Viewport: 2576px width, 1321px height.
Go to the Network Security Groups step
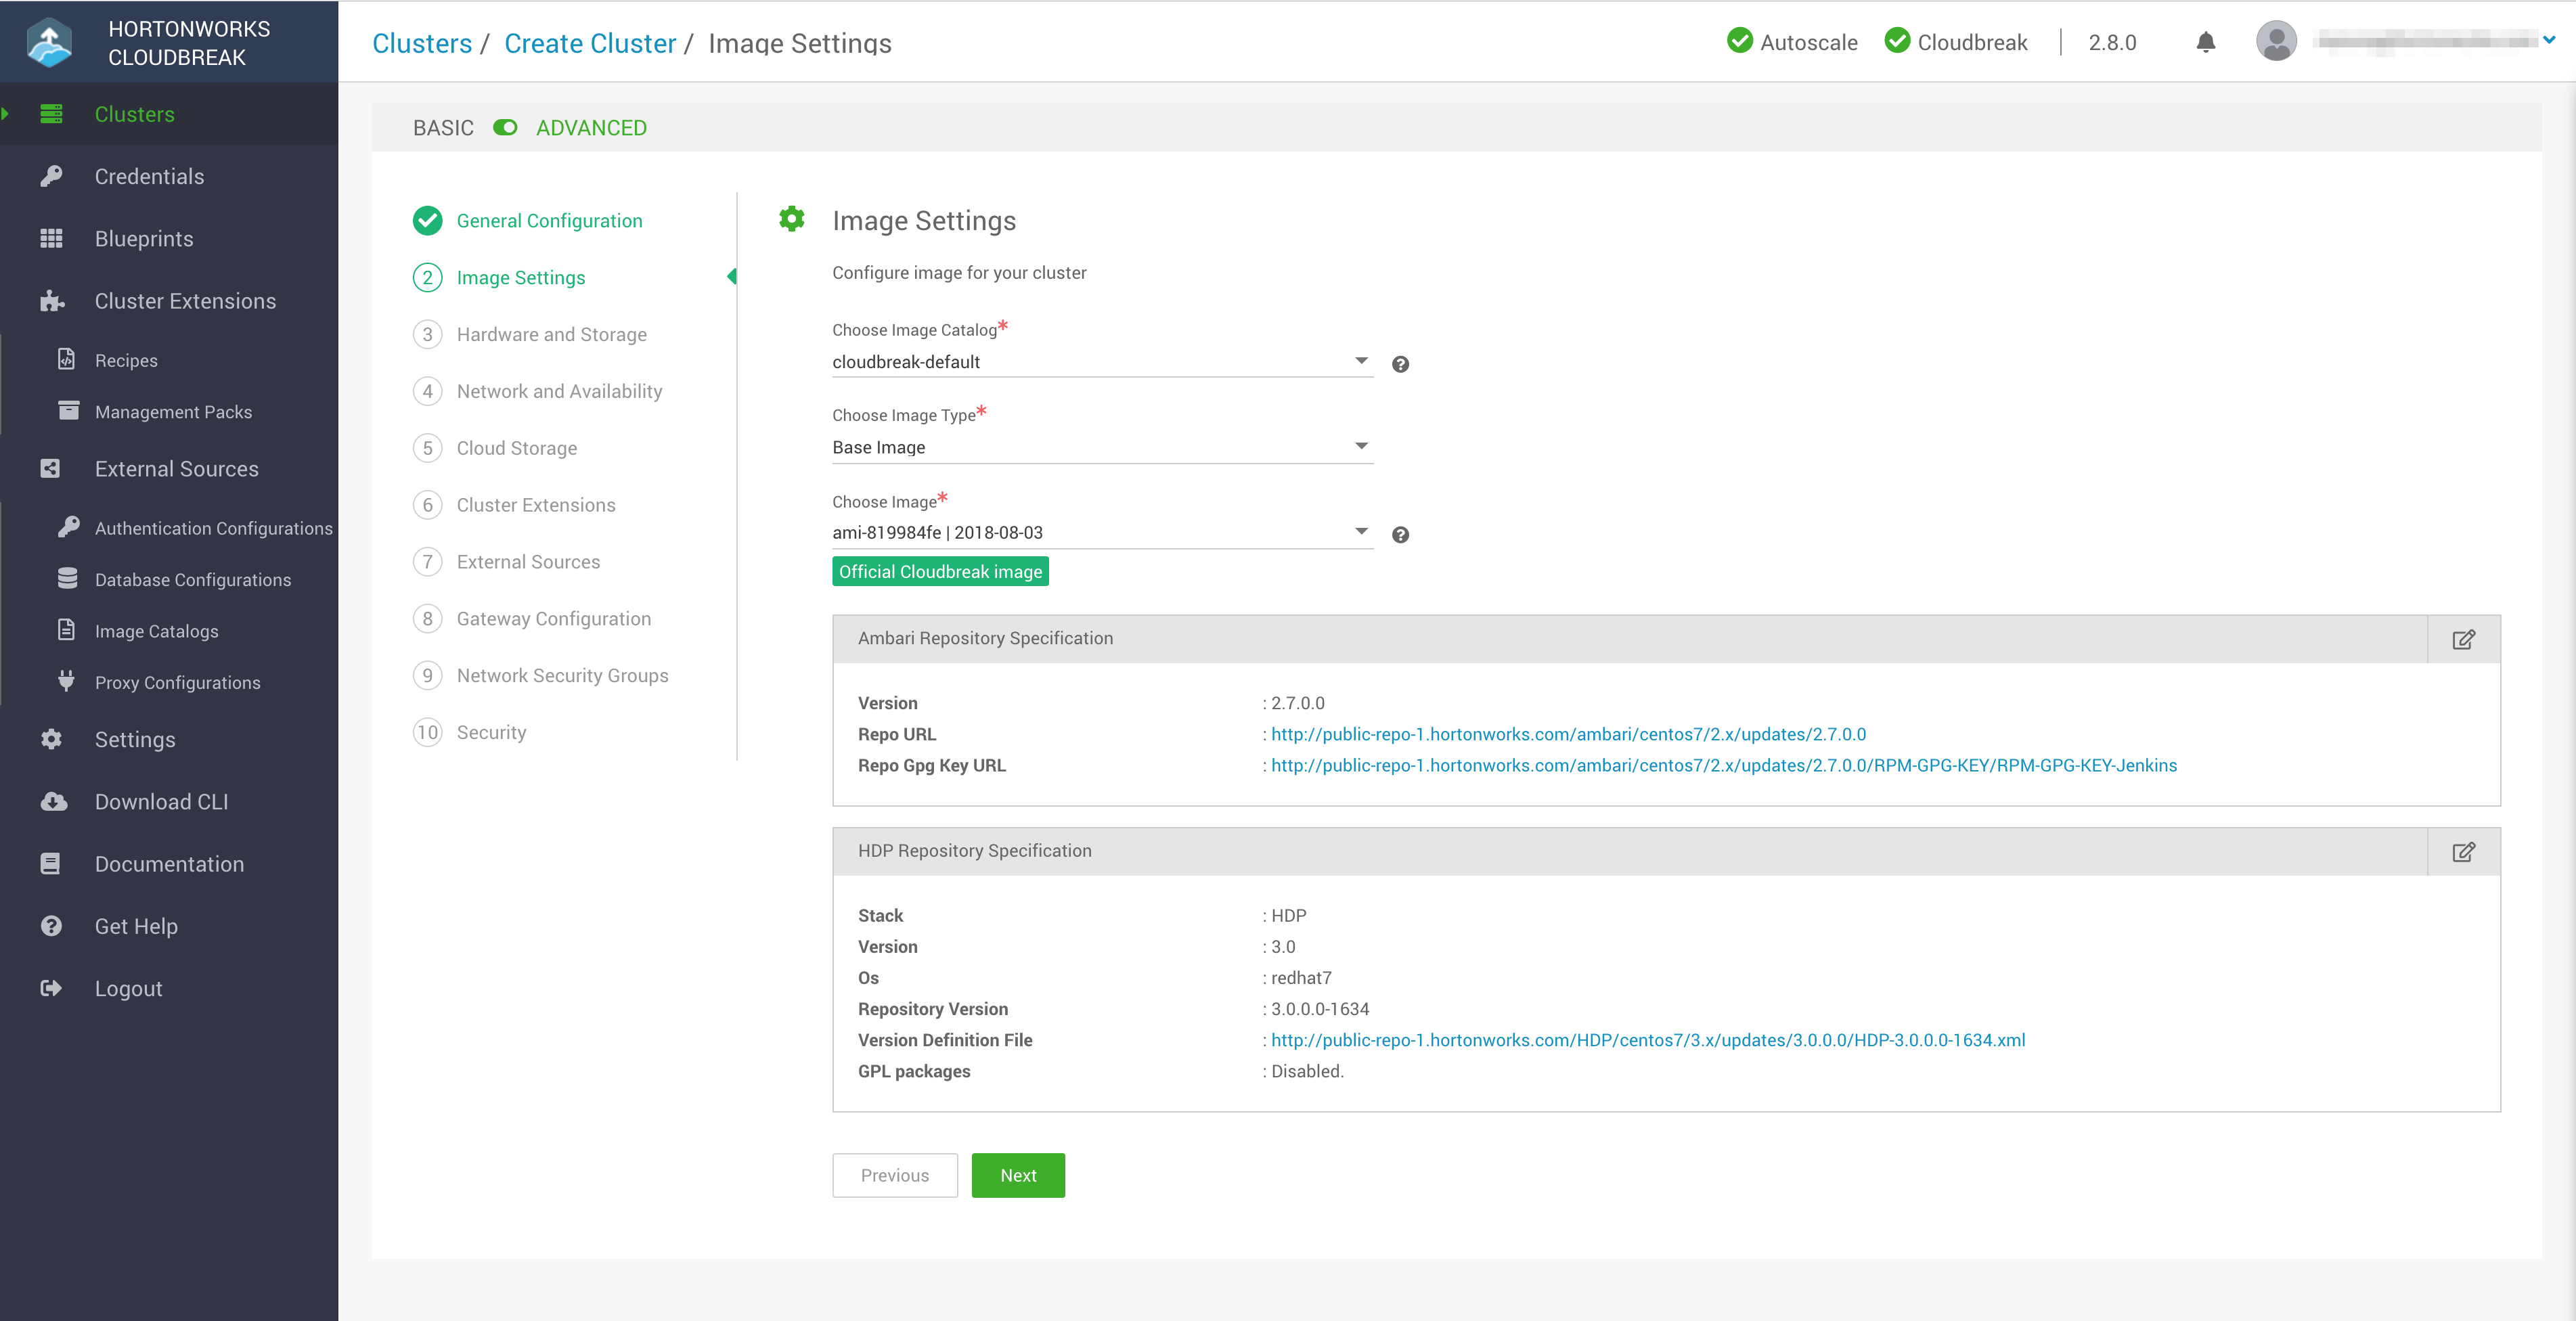tap(562, 675)
